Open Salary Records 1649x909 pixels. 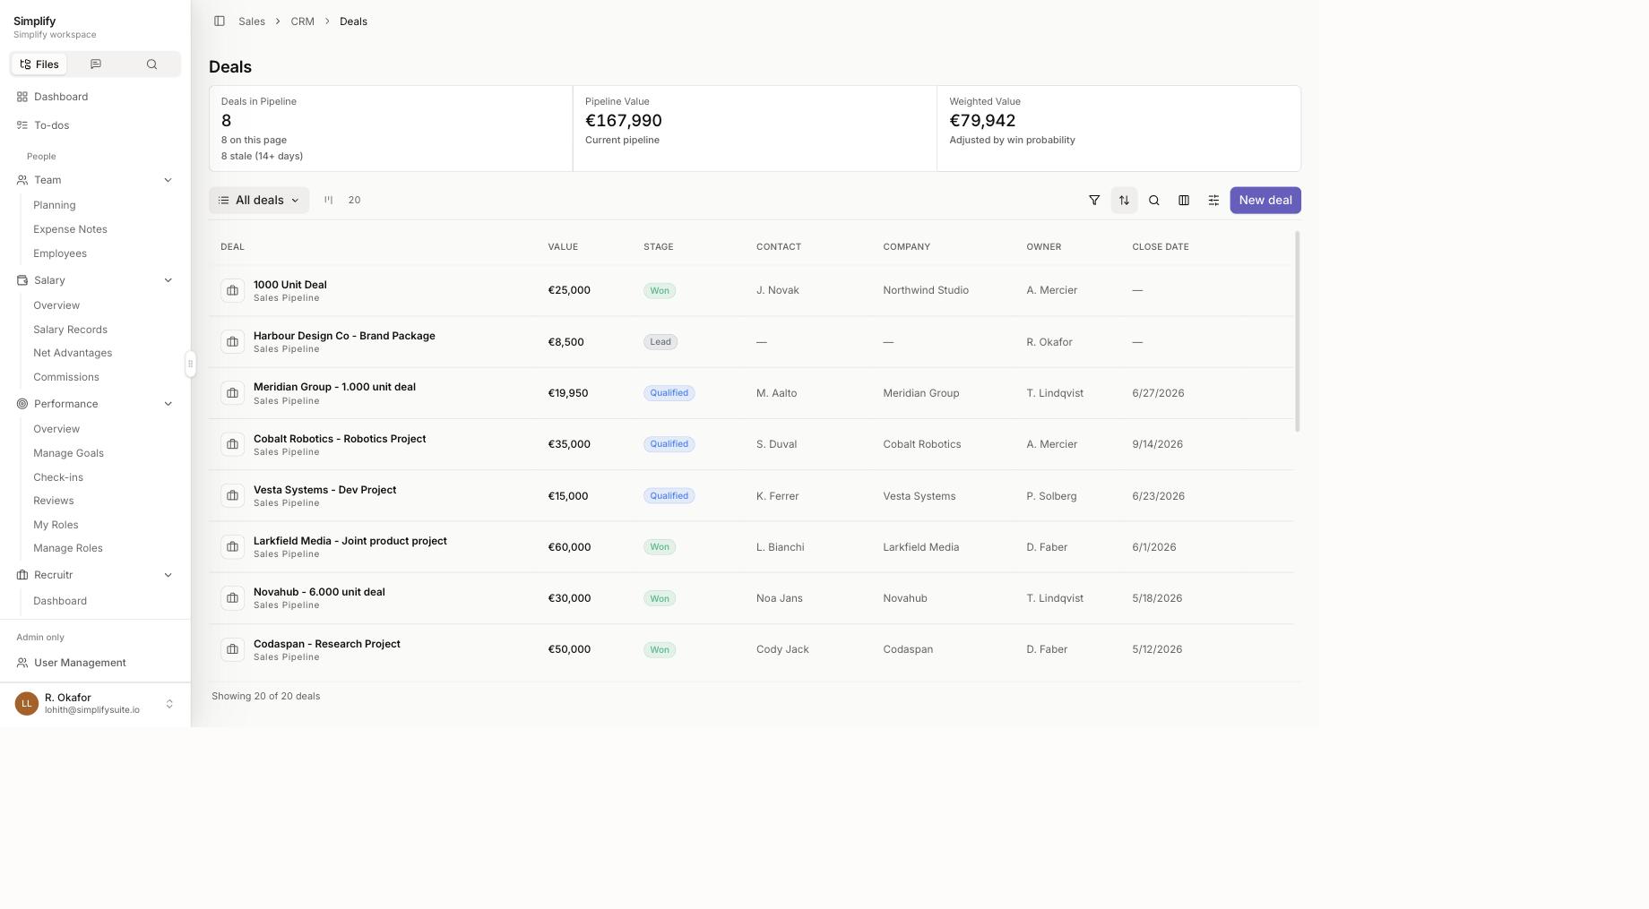(x=70, y=330)
